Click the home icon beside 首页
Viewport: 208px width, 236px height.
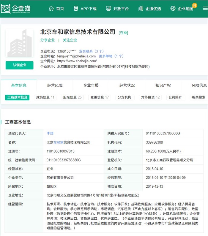point(51,9)
